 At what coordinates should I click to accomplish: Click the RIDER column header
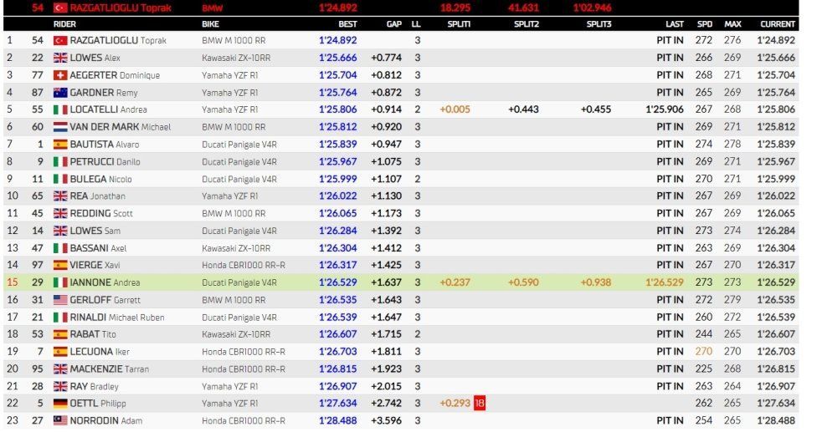point(64,24)
